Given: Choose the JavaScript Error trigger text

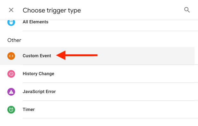Looking at the screenshot, I should pyautogui.click(x=39, y=91).
